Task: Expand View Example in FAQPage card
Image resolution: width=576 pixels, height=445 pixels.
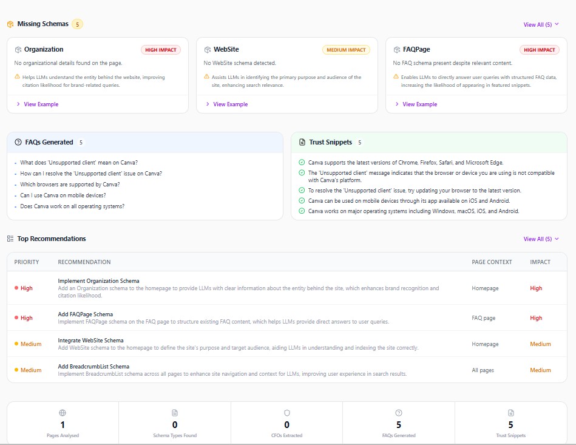Action: pyautogui.click(x=416, y=104)
